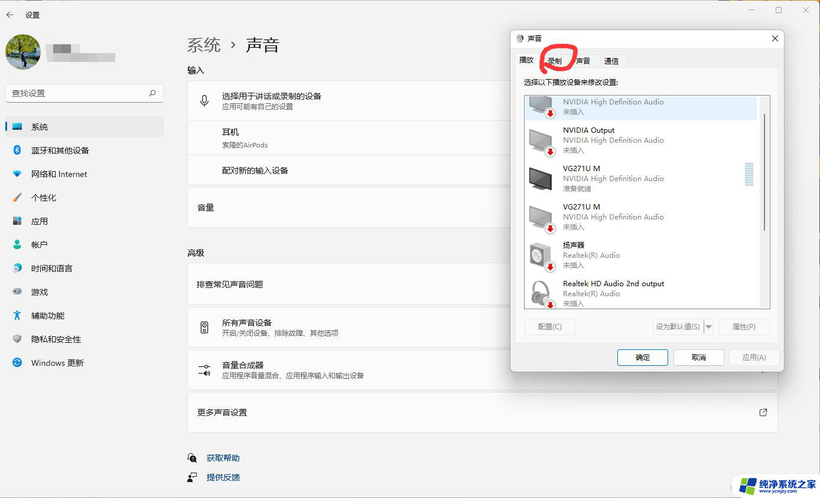
Task: Open 音量合成器 page
Action: tap(349, 370)
